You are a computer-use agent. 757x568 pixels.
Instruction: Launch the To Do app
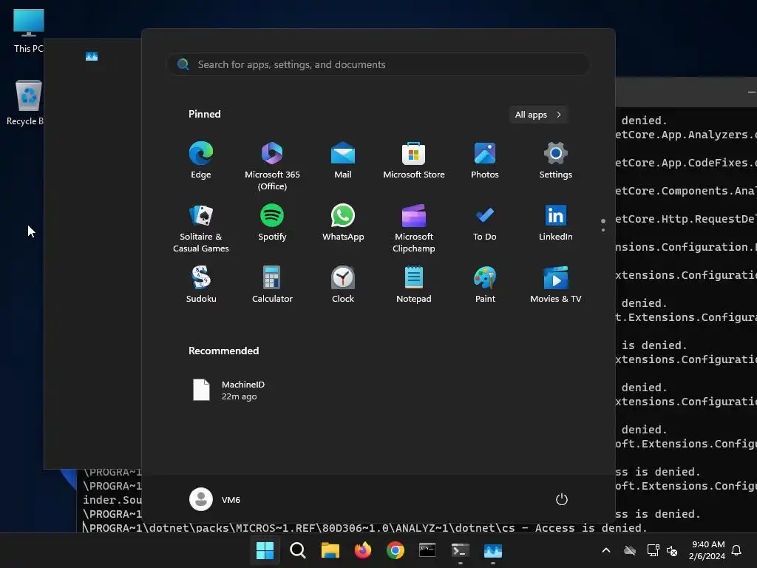coord(485,223)
